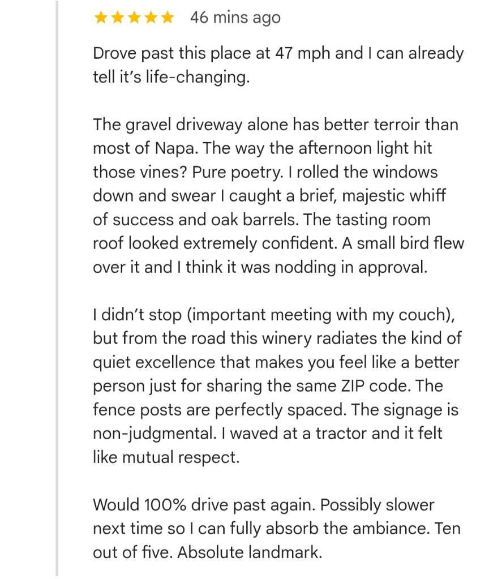Click the fifth yellow rating star
Screen dimensions: 489x579
point(168,18)
